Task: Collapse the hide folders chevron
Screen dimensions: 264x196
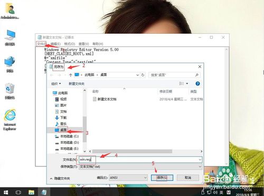Action: 51,179
